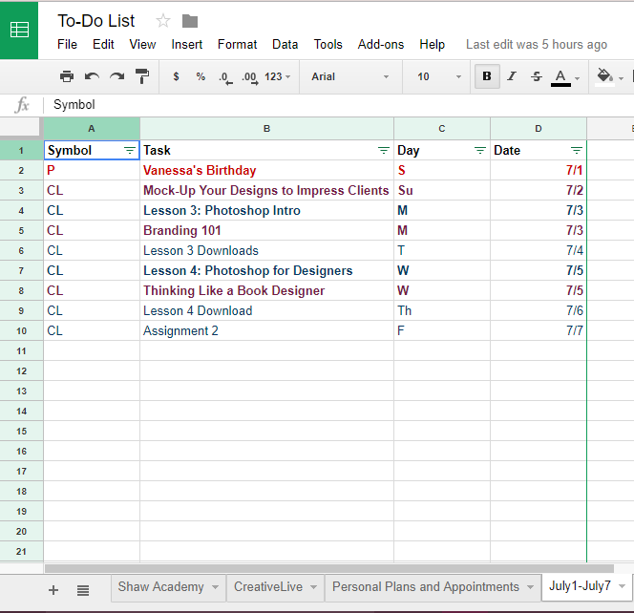Image resolution: width=634 pixels, height=613 pixels.
Task: Open the Data menu
Action: point(285,44)
